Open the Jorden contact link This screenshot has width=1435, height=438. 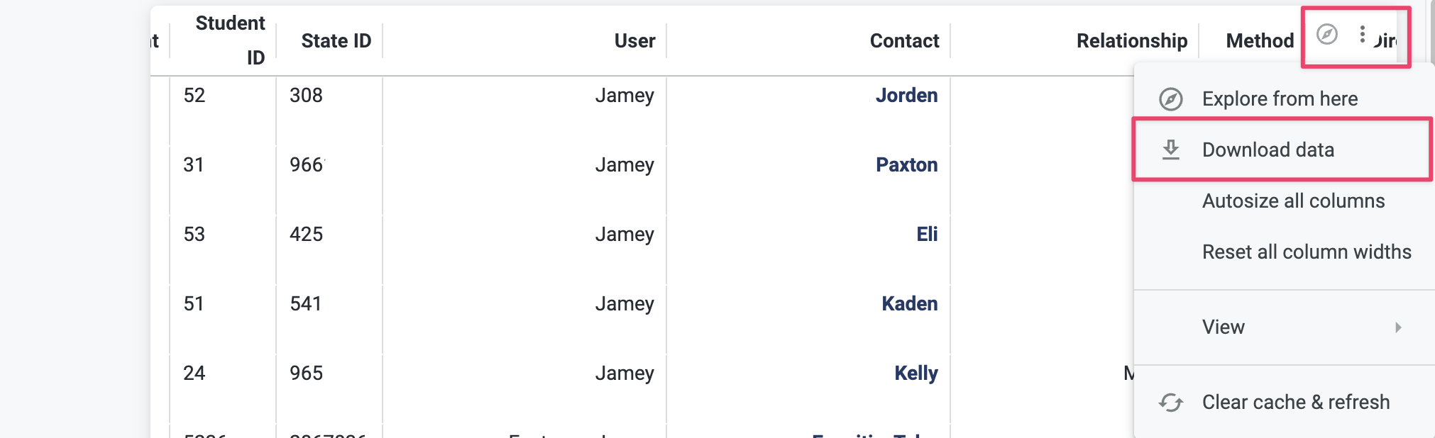(x=906, y=96)
